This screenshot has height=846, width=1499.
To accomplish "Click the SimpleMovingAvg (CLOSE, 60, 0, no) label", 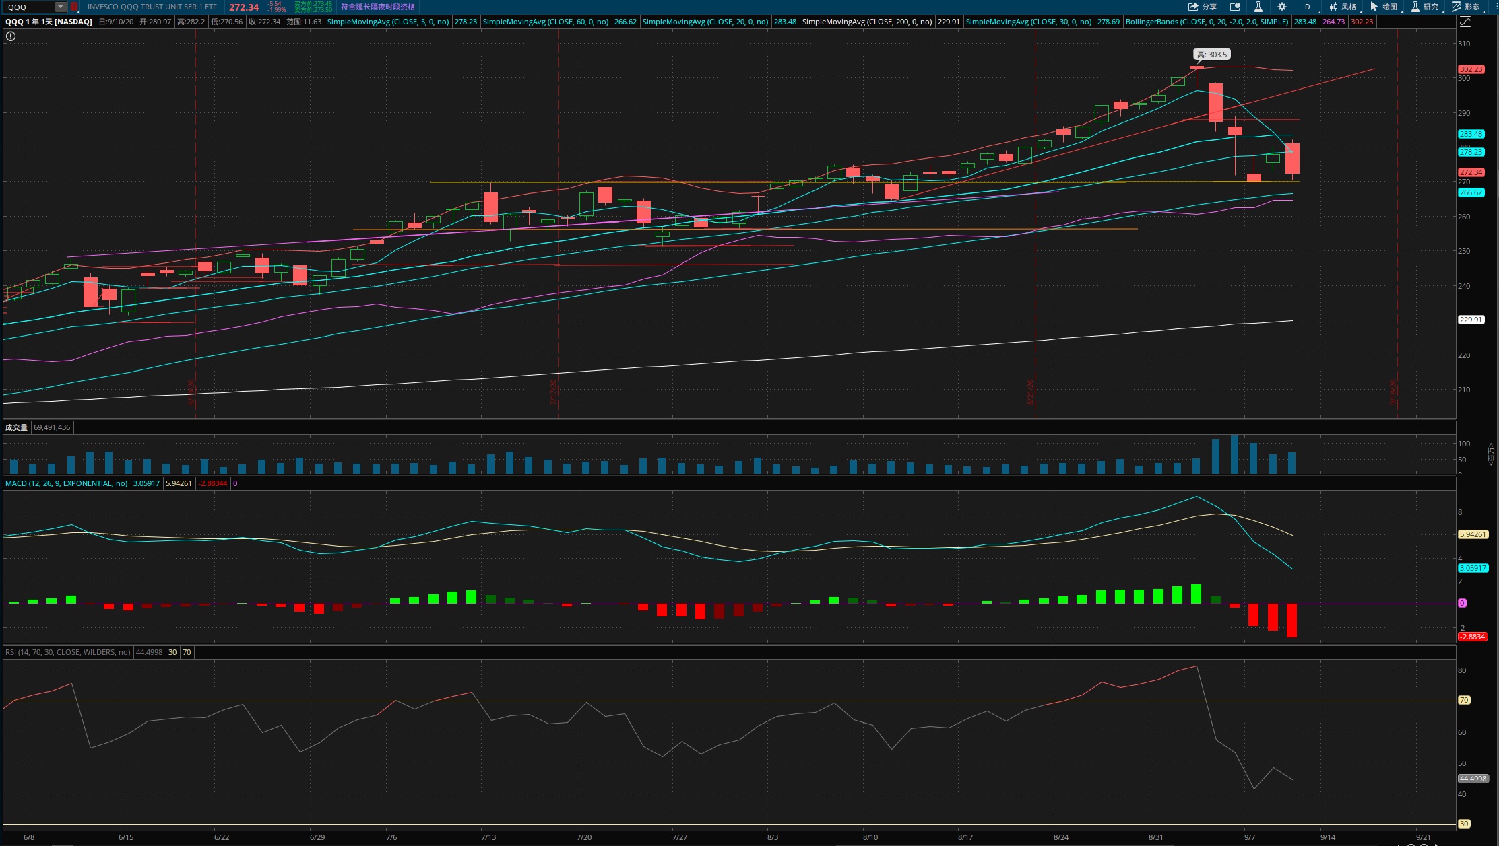I will click(x=546, y=22).
